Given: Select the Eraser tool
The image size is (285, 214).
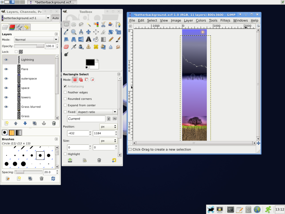Looking at the screenshot, I should click(66, 47).
